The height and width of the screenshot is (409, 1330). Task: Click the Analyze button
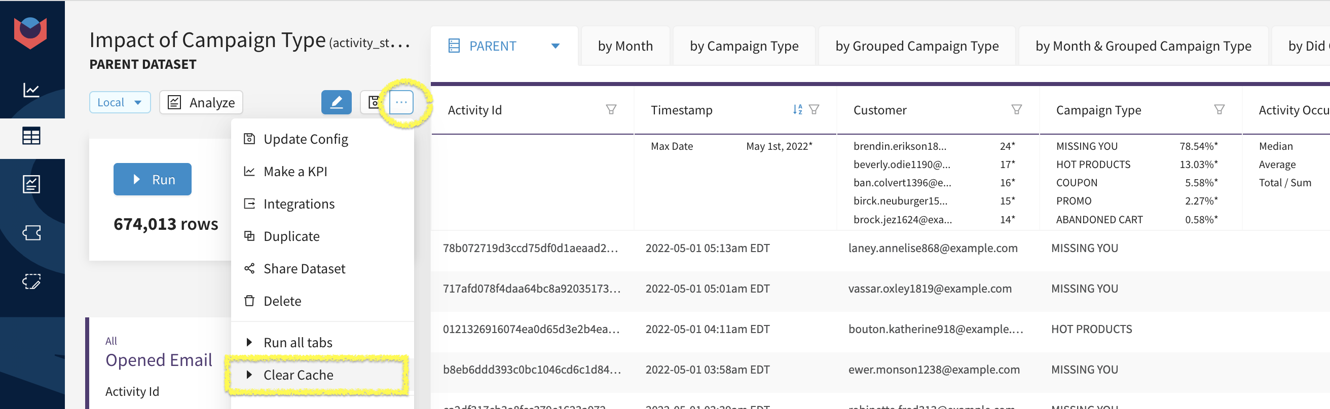click(x=201, y=102)
